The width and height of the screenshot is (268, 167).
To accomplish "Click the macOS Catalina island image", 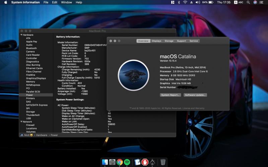I will tap(133, 75).
